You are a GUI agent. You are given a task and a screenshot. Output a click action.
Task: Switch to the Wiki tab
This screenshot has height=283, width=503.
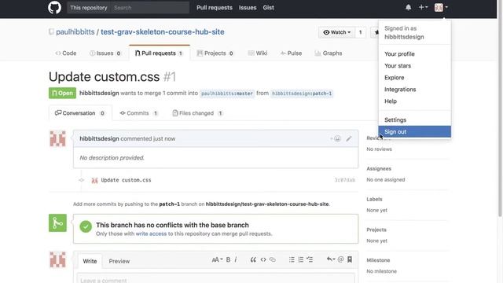coord(258,53)
